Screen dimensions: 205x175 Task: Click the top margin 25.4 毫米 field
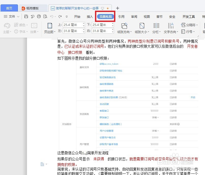73,25
